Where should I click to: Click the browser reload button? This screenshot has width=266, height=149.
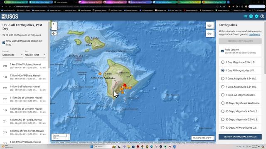click(10, 7)
